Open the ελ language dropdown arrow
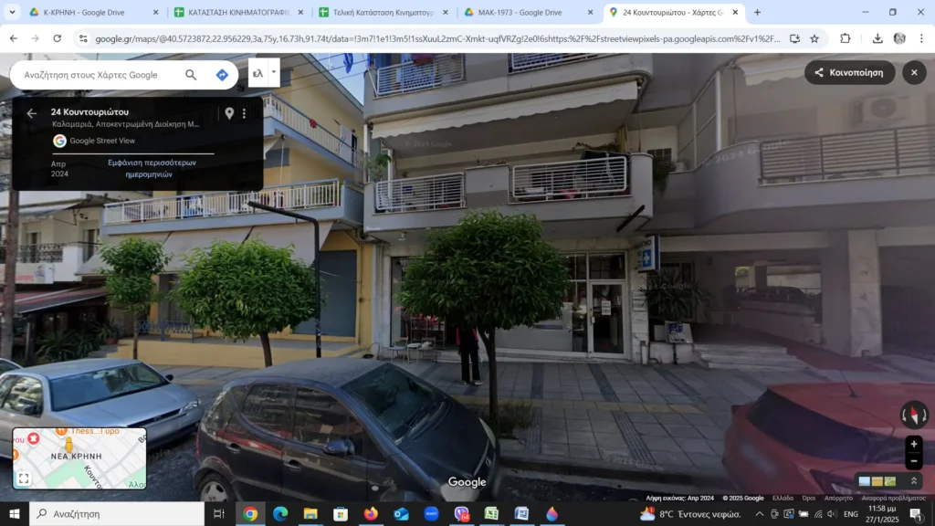Viewport: 935px width, 526px height. click(273, 71)
